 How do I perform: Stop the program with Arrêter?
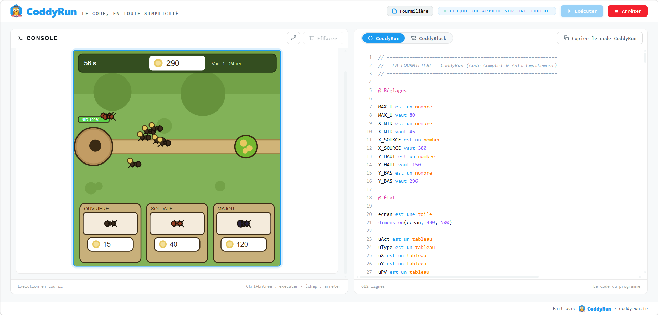point(627,11)
